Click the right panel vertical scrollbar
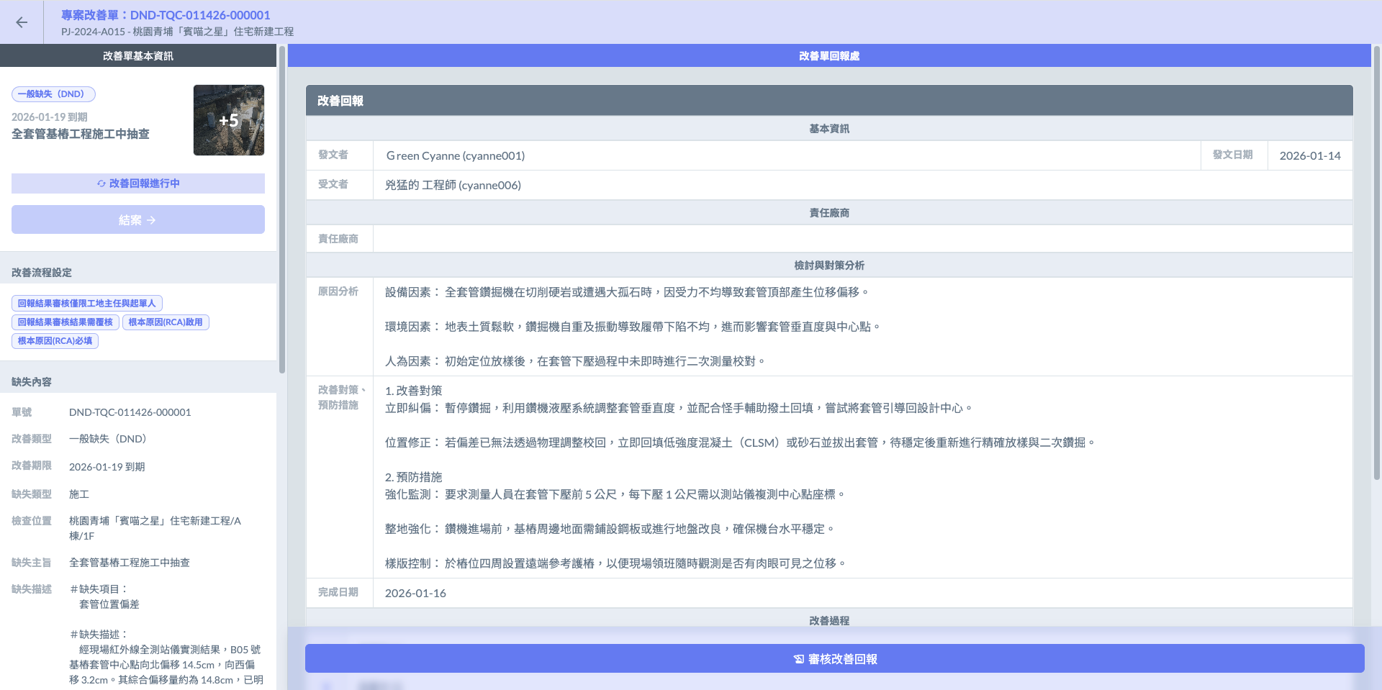Viewport: 1382px width, 690px height. (x=1376, y=259)
